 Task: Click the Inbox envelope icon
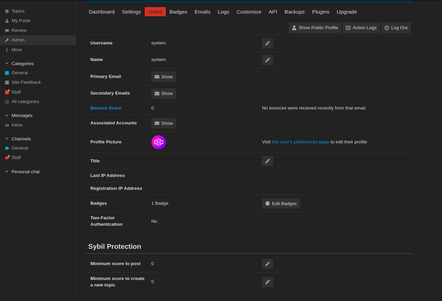click(6, 125)
